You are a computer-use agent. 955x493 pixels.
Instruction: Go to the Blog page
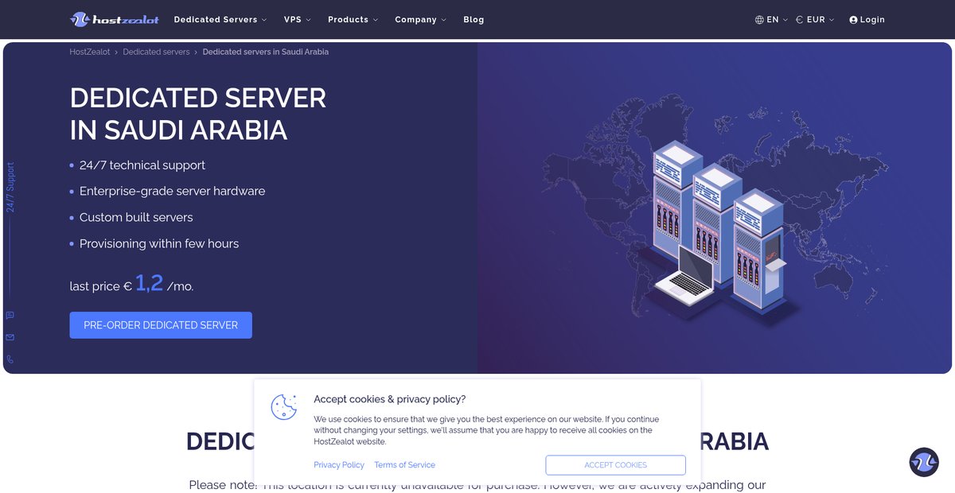(474, 20)
